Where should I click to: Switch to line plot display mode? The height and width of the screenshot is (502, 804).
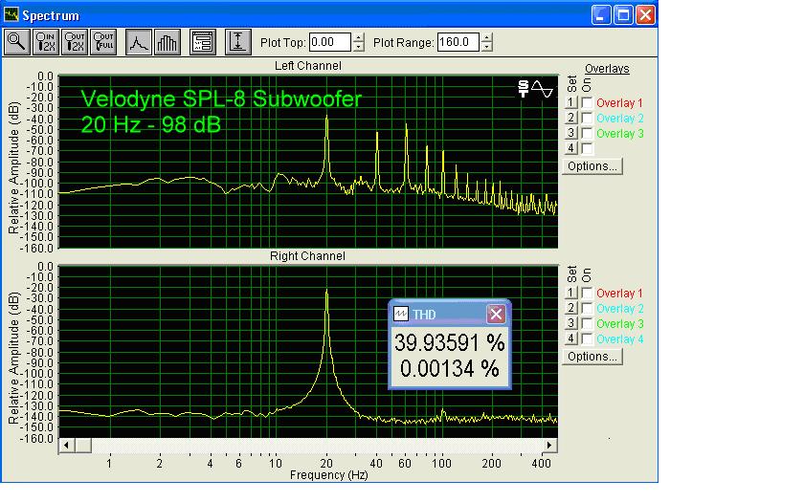pos(139,42)
